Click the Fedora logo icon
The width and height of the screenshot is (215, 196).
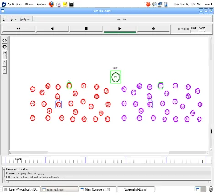point(4,4)
